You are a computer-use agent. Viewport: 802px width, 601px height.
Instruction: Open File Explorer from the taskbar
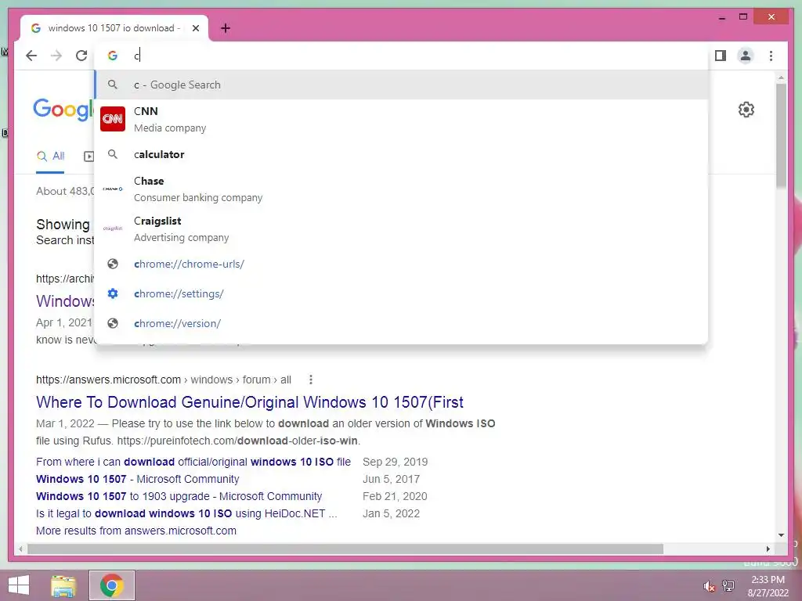(x=63, y=585)
